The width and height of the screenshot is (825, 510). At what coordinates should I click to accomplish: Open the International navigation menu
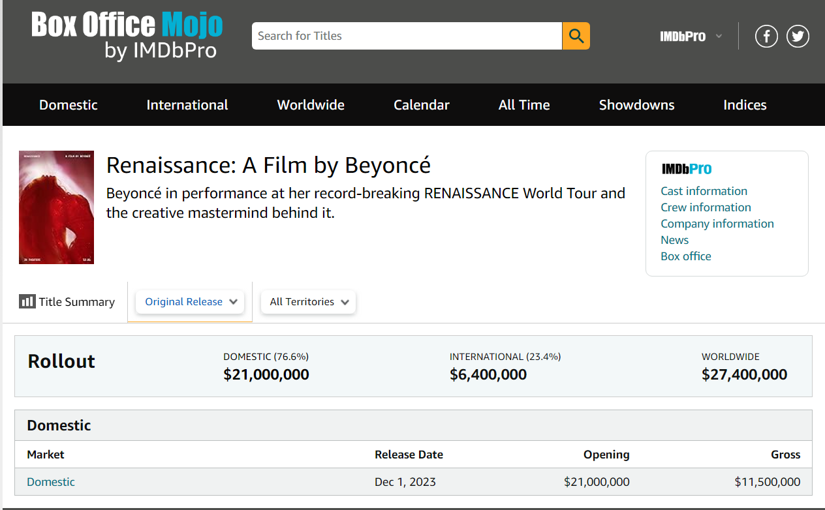pyautogui.click(x=187, y=105)
